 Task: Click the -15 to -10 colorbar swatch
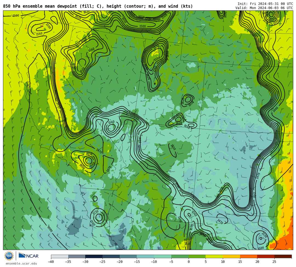tap(146, 256)
